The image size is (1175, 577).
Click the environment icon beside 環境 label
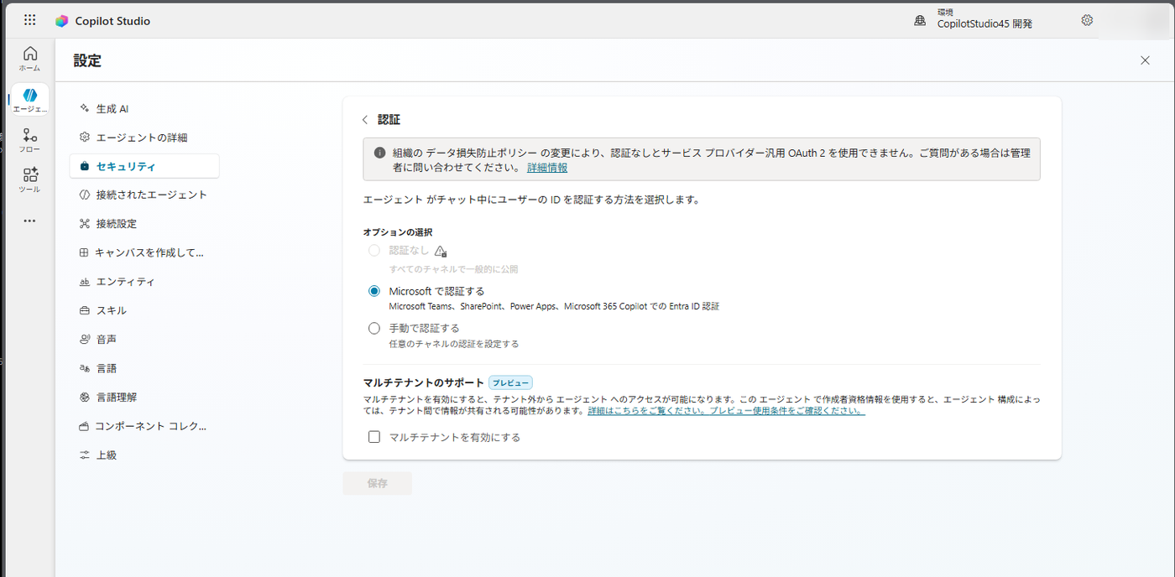tap(920, 20)
